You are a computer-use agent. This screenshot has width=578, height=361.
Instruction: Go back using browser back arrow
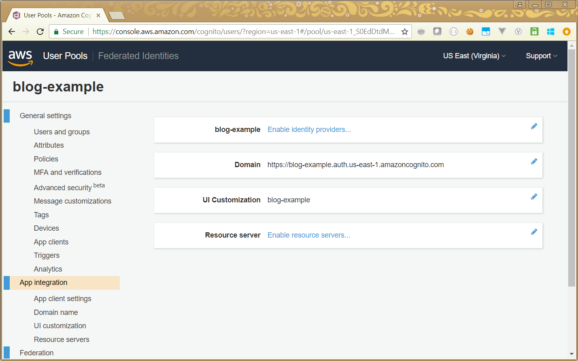[x=12, y=32]
